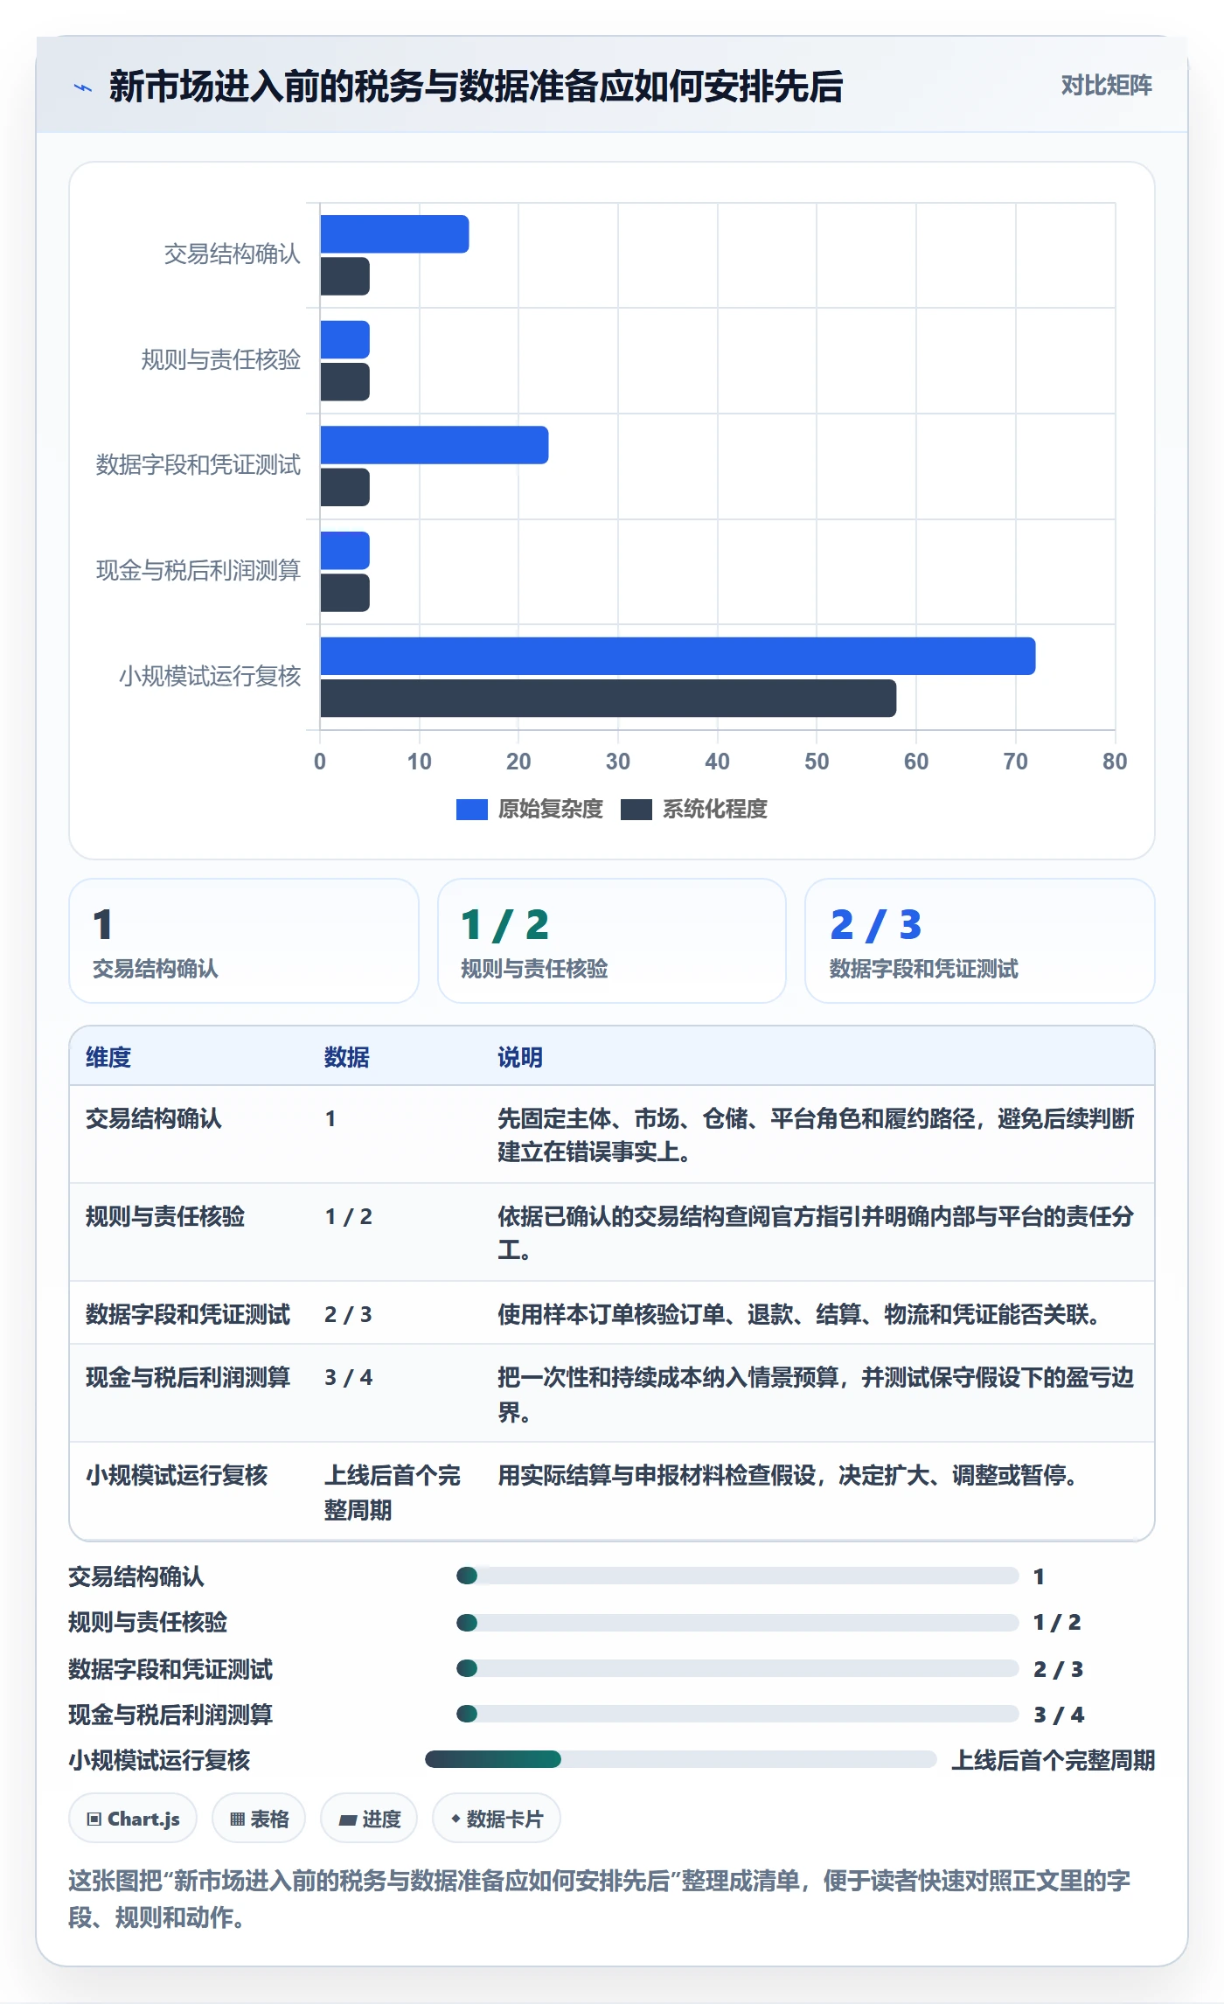Screen dimensions: 1224x2004
Task: Click the 小规模试运行复核 progress bar
Action: point(681,1759)
